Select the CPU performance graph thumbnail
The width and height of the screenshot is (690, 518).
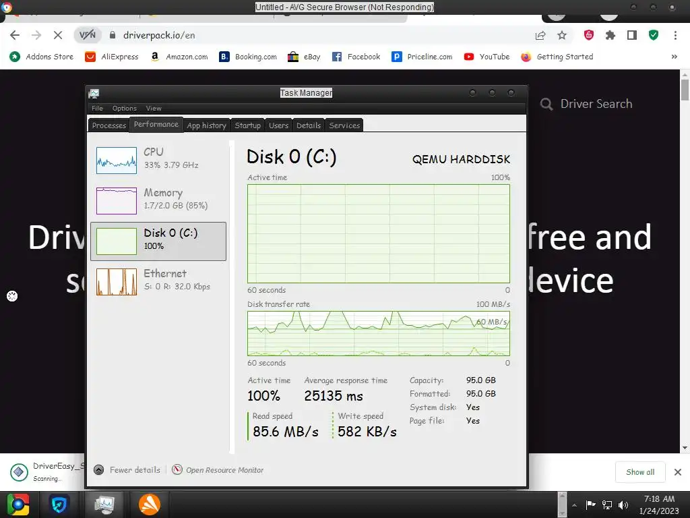117,161
